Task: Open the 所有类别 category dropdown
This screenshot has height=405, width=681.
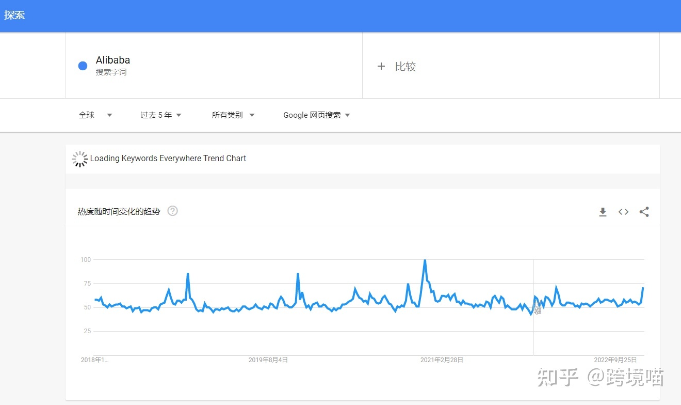Action: click(233, 115)
